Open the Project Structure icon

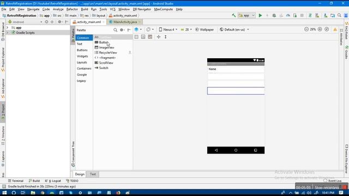click(333, 15)
